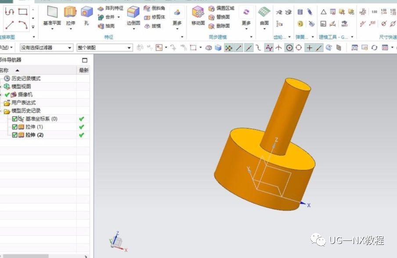Click the view triad in viewport corner
Image resolution: width=397 pixels, height=258 pixels.
(118, 241)
